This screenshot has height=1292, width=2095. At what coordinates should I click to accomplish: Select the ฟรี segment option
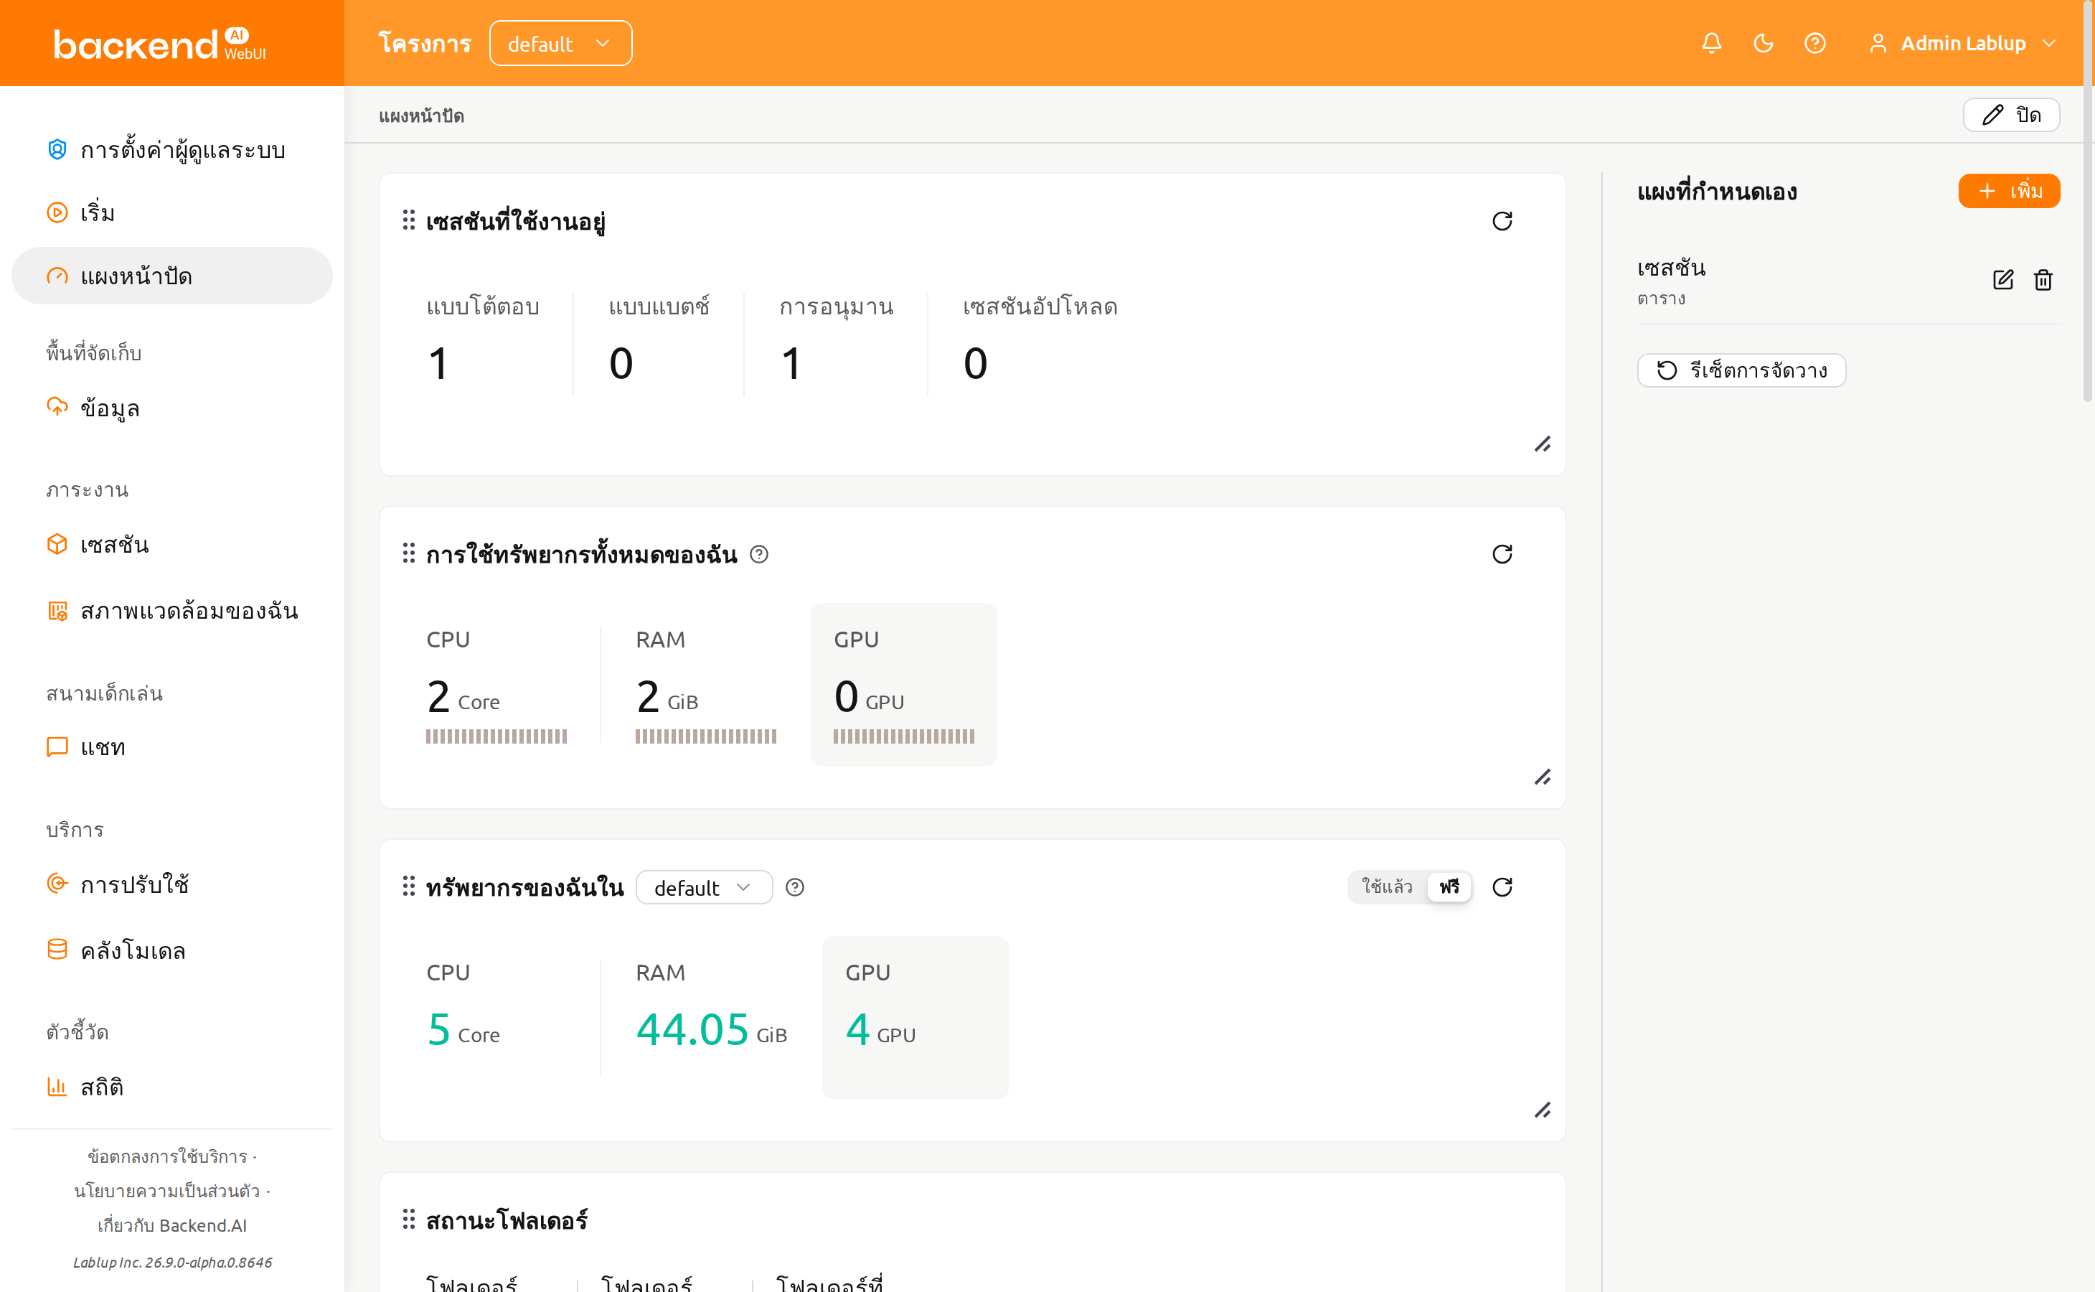(x=1449, y=887)
